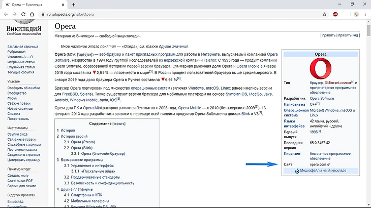Click the browser back arrow

pos(6,15)
